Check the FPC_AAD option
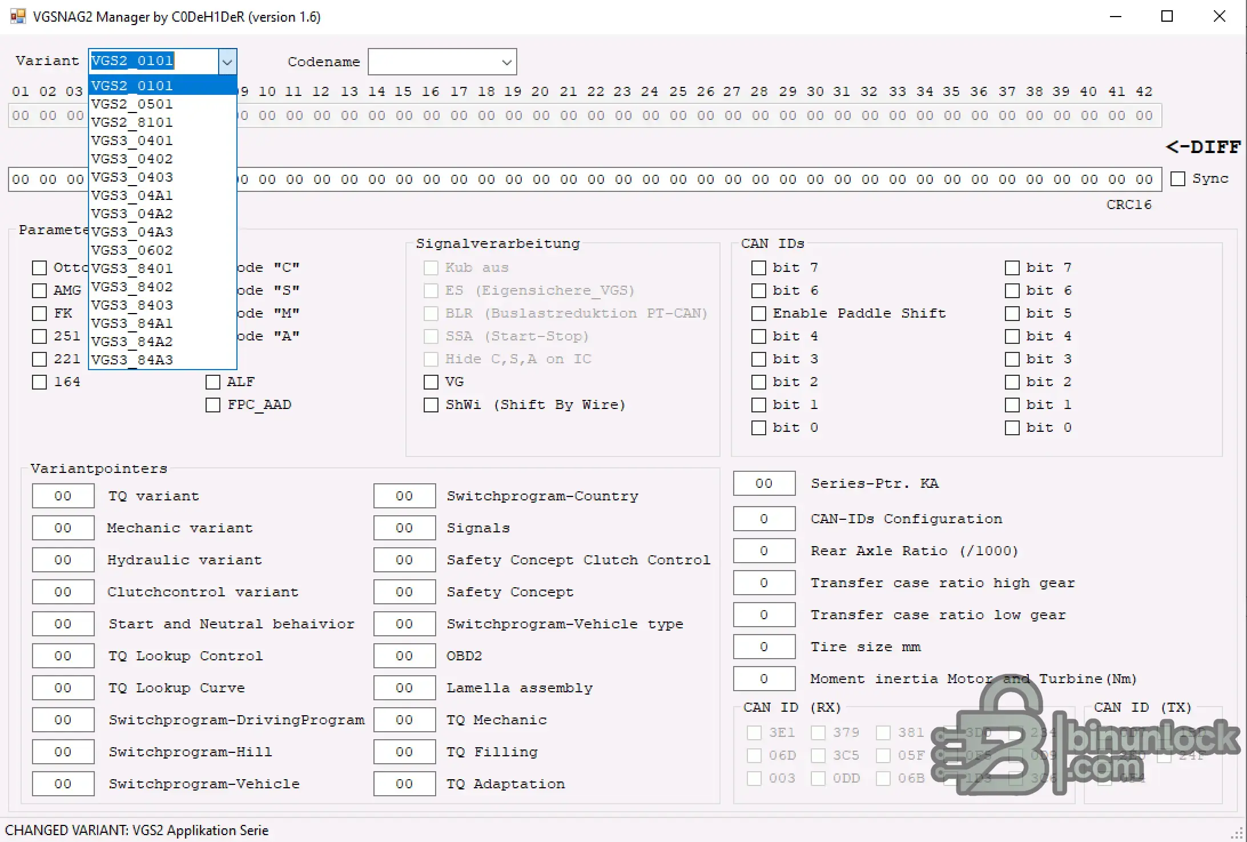Viewport: 1247px width, 842px height. coord(213,405)
